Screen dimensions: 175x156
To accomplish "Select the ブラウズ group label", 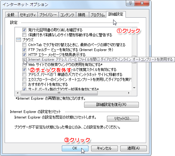I will tap(28, 40).
